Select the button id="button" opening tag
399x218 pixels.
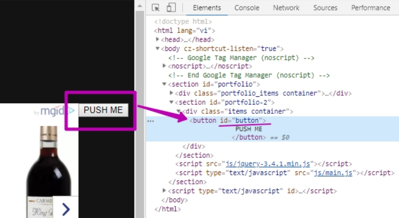pos(228,121)
